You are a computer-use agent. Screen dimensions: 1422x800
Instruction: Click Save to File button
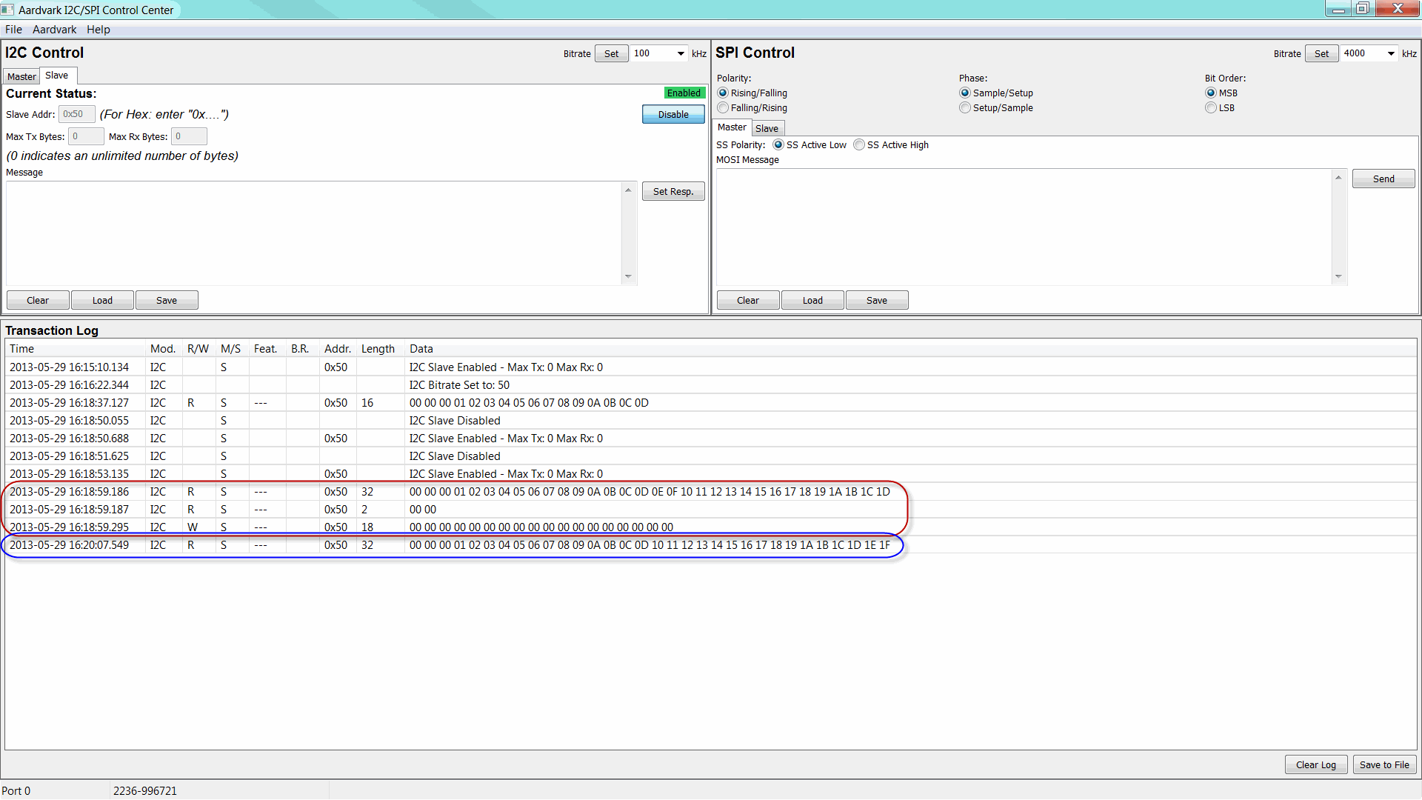coord(1383,764)
